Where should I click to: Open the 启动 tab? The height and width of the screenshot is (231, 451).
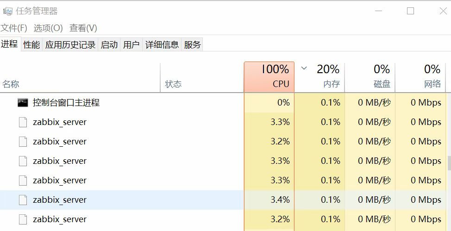[109, 45]
